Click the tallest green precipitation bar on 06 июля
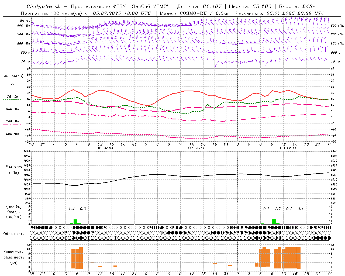Screen dimensions: 345x276 click(75, 222)
